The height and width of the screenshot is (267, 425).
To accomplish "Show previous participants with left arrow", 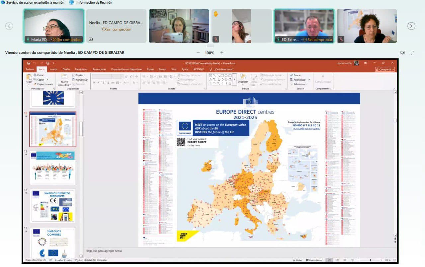I will (9, 26).
